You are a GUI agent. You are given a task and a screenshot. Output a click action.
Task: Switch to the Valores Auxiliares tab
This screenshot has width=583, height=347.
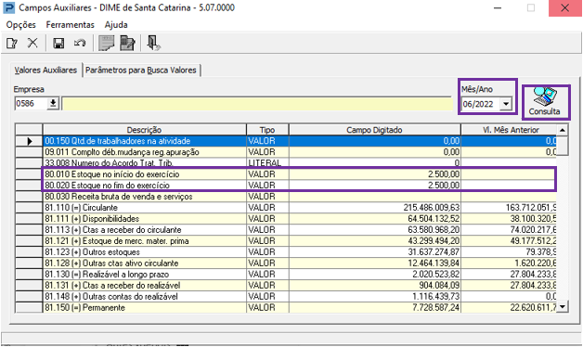(45, 71)
